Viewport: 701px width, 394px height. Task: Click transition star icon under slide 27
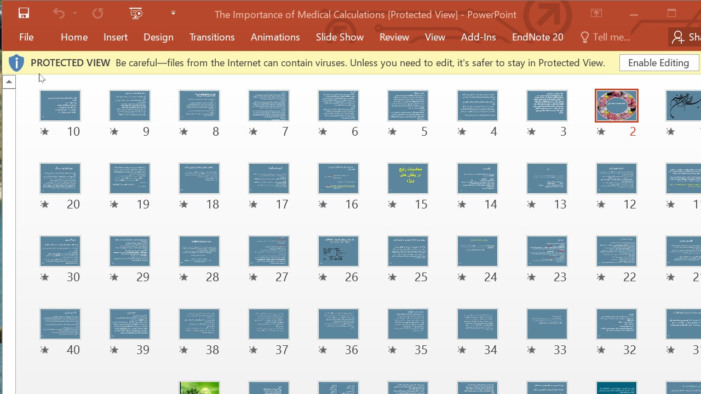(x=253, y=277)
